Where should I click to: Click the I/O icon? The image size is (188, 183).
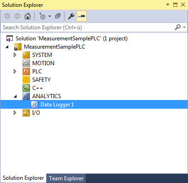pyautogui.click(x=26, y=113)
